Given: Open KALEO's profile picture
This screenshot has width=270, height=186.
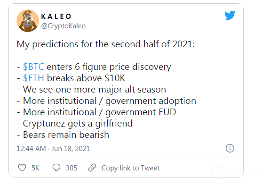Looking at the screenshot, I should [x=28, y=21].
